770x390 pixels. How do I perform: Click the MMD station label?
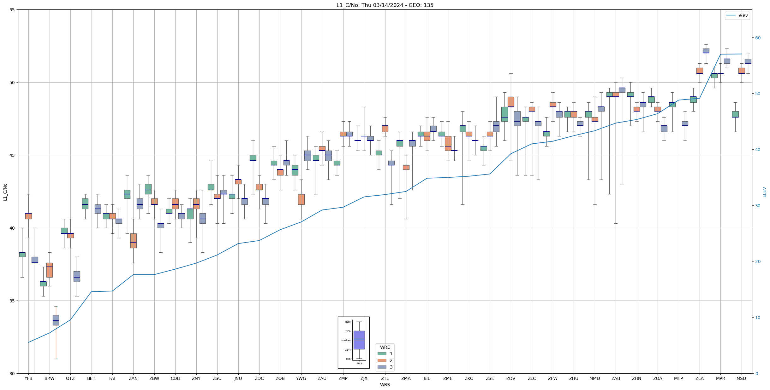click(x=594, y=378)
